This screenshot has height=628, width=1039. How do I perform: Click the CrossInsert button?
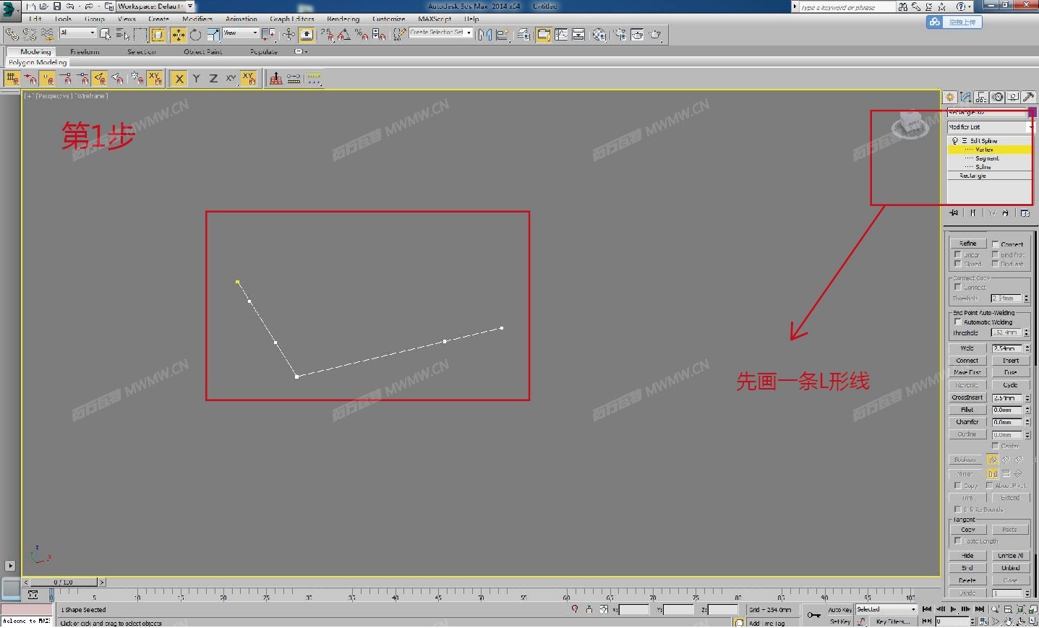tap(967, 397)
